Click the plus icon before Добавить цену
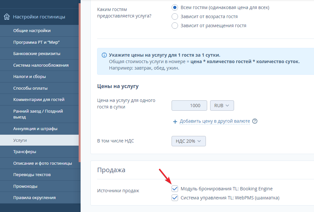The width and height of the screenshot is (314, 212). [x=175, y=121]
